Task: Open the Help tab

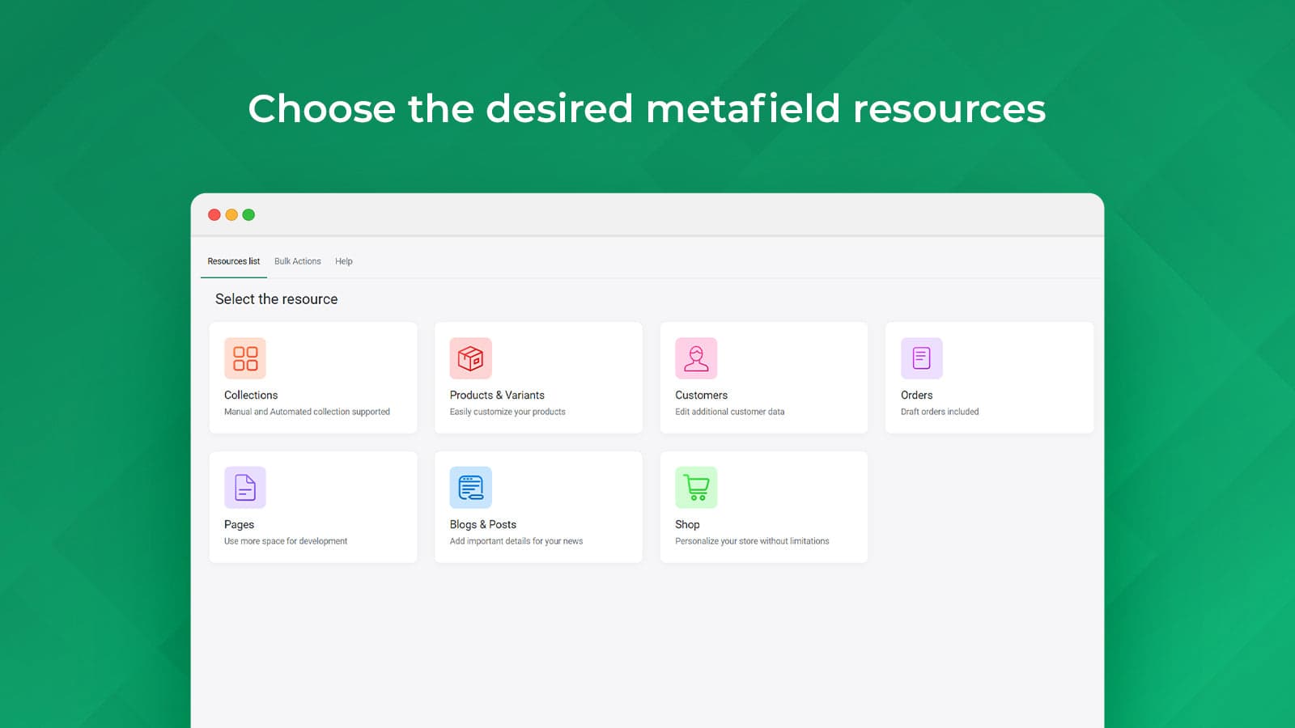Action: pyautogui.click(x=343, y=261)
